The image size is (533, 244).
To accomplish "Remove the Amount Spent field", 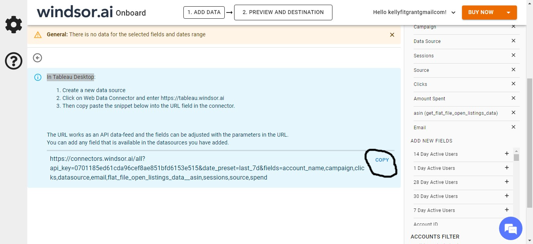I will (x=513, y=98).
